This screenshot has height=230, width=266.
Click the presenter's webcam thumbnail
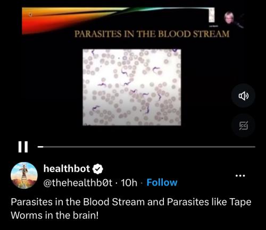(229, 18)
